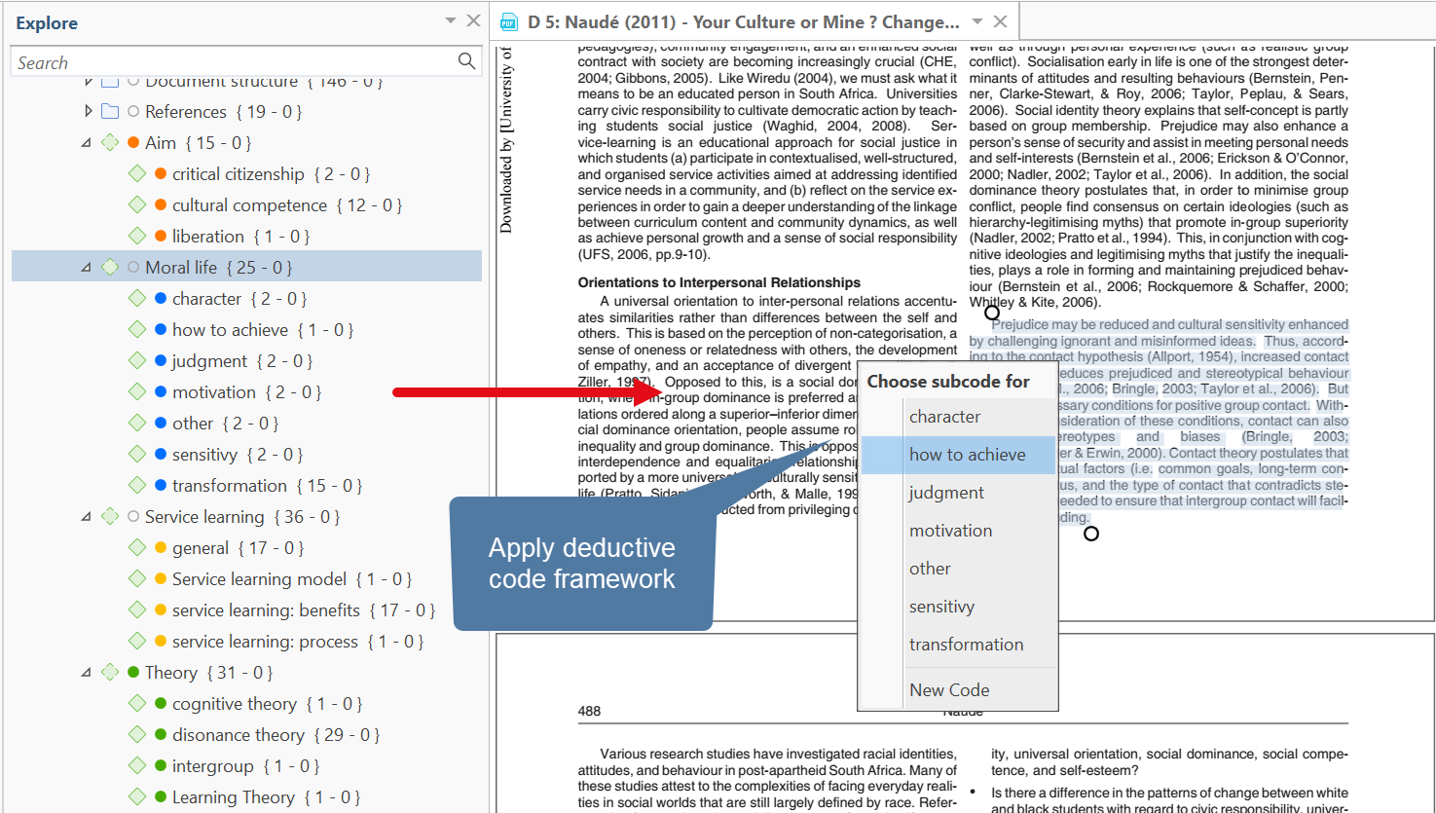The image size is (1436, 813).
Task: Click the green diamond icon beside cultural competence
Action: click(x=137, y=205)
